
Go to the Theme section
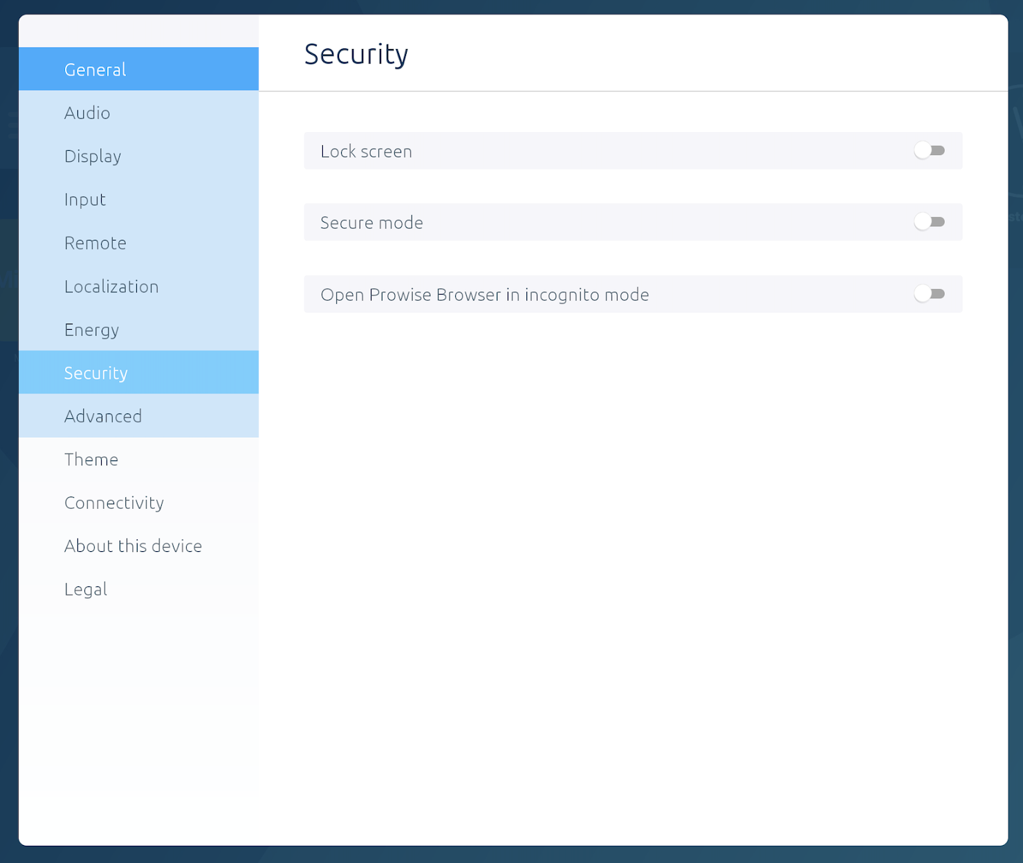point(91,460)
